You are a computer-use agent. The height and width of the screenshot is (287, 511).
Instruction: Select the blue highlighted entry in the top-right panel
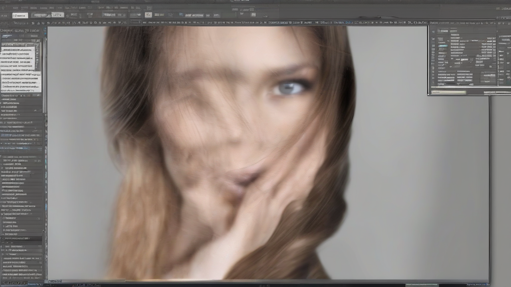(x=443, y=46)
